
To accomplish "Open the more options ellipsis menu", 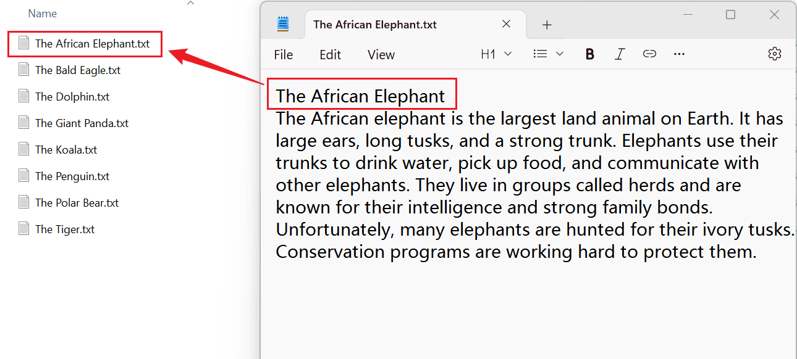I will coord(679,54).
